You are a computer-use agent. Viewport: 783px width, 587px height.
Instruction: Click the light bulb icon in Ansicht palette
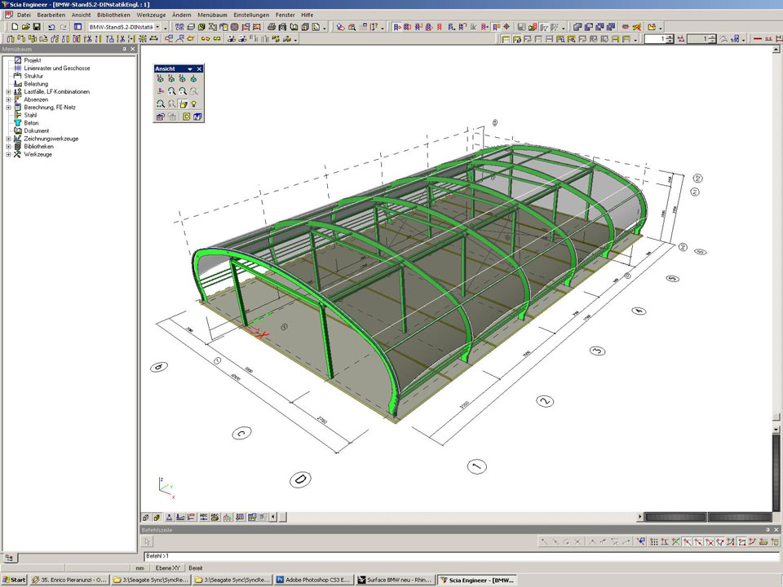(194, 104)
